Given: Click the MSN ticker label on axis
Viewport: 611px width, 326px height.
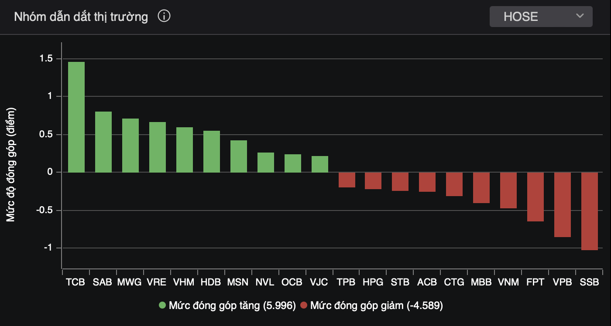Looking at the screenshot, I should [x=238, y=282].
